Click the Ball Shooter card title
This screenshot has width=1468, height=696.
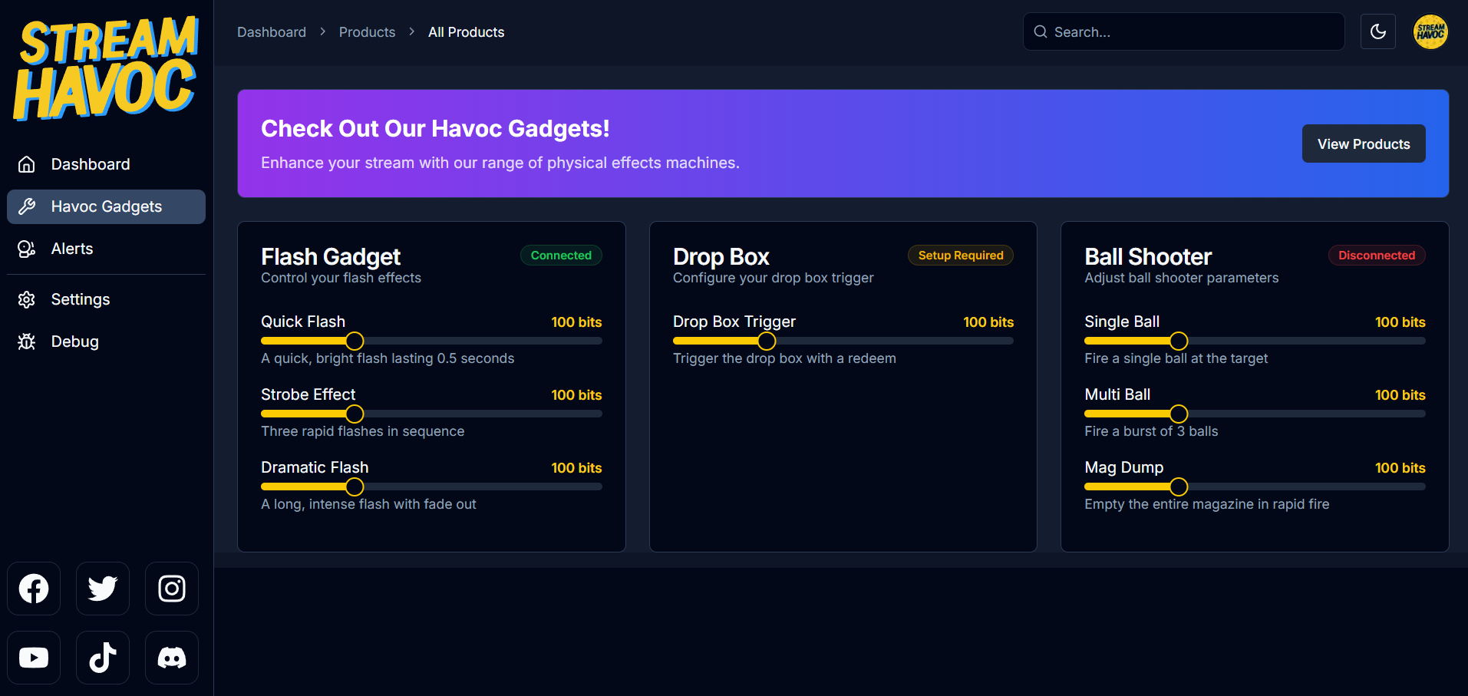[1148, 256]
